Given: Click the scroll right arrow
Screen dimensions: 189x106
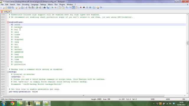Looking at the screenshot, I should click(x=185, y=96).
